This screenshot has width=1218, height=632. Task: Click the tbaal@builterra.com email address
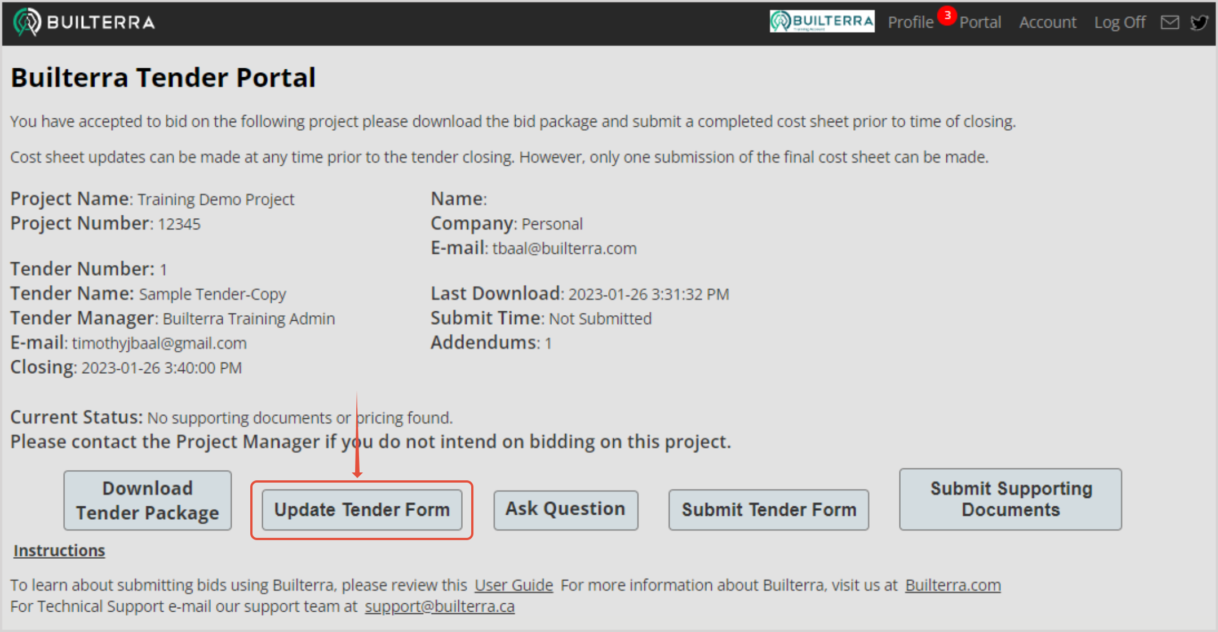(x=564, y=249)
